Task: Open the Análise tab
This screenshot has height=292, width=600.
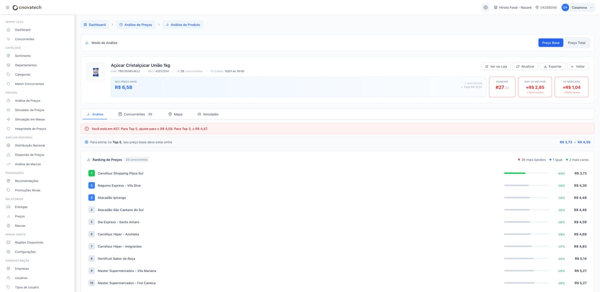Action: (x=95, y=114)
